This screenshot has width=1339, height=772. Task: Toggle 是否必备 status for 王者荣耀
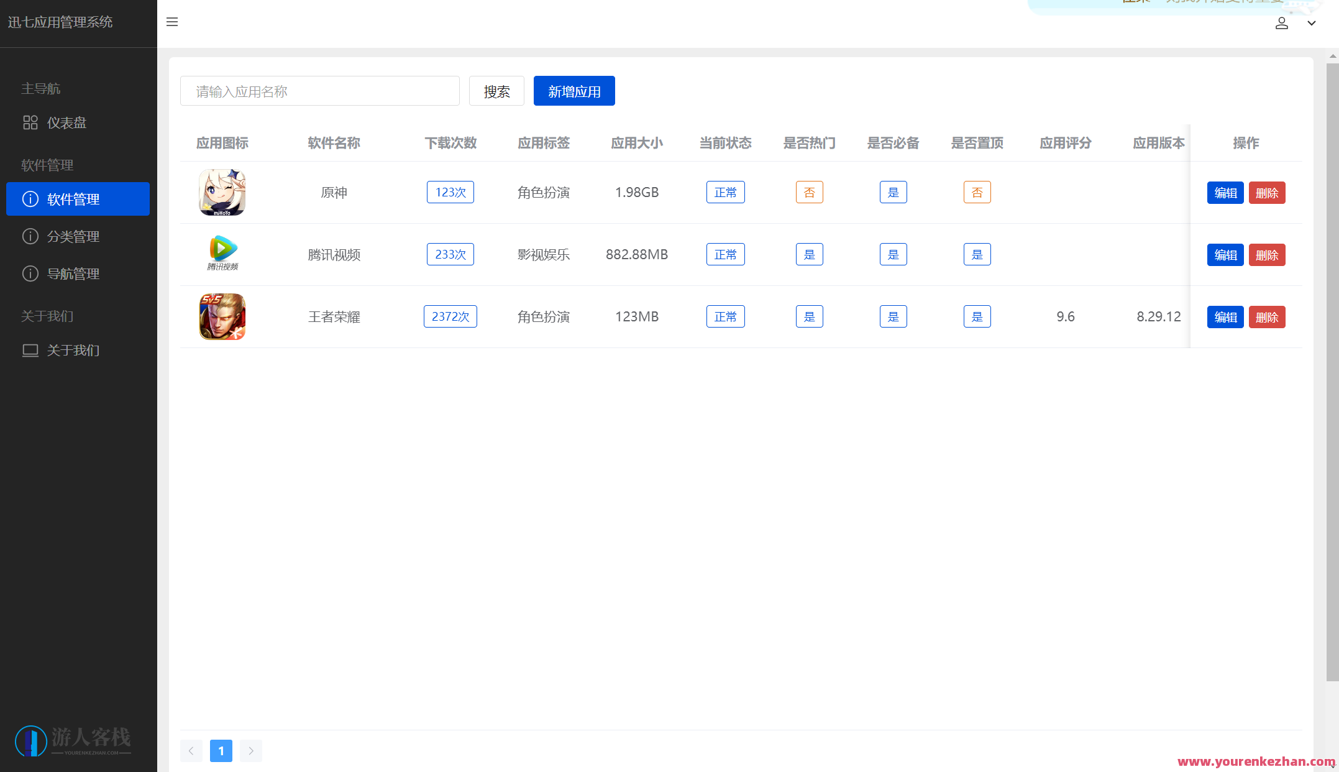click(893, 316)
